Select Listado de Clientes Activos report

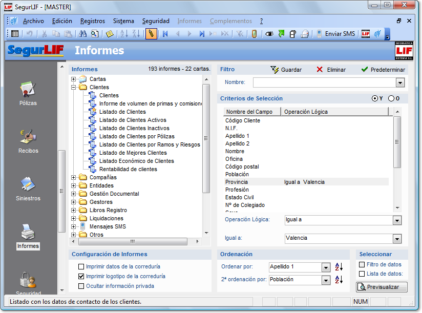click(x=133, y=120)
